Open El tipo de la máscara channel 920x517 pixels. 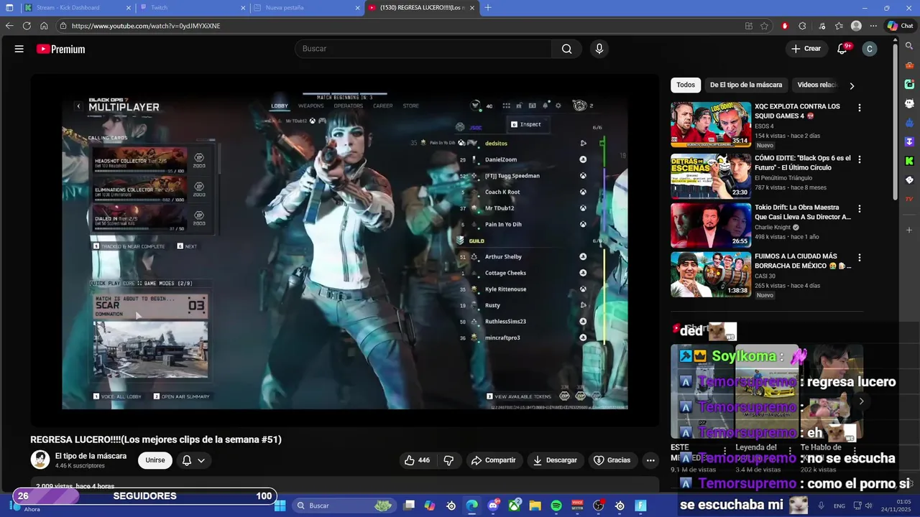click(x=91, y=456)
